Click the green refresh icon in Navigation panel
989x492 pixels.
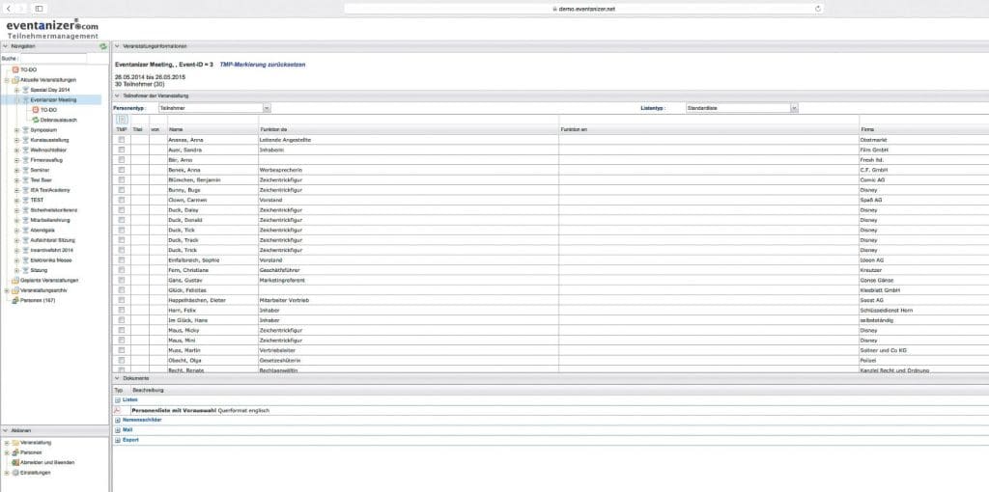point(103,46)
